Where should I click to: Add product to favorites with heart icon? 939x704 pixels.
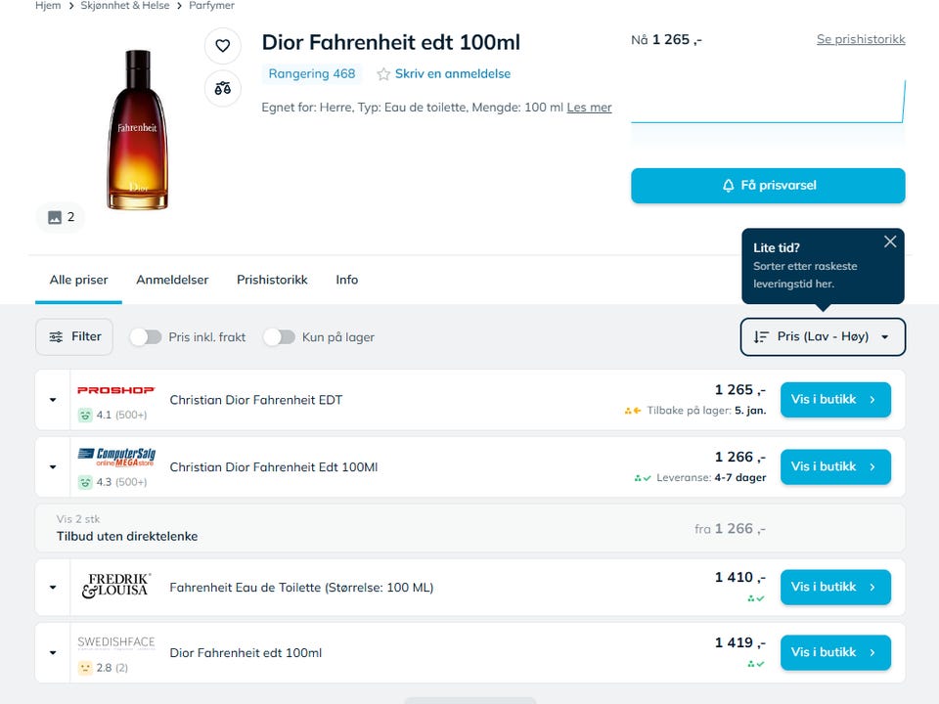[x=222, y=46]
